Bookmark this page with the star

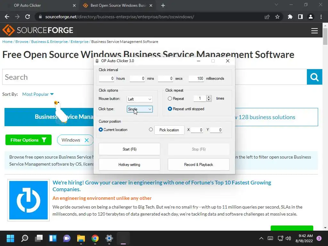pos(277,17)
